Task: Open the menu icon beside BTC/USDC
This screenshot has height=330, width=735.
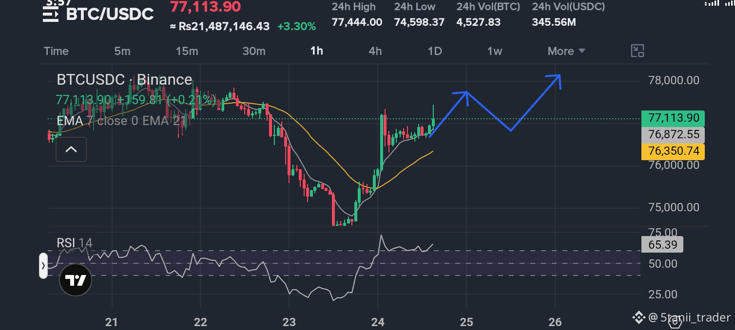Action: tap(51, 14)
